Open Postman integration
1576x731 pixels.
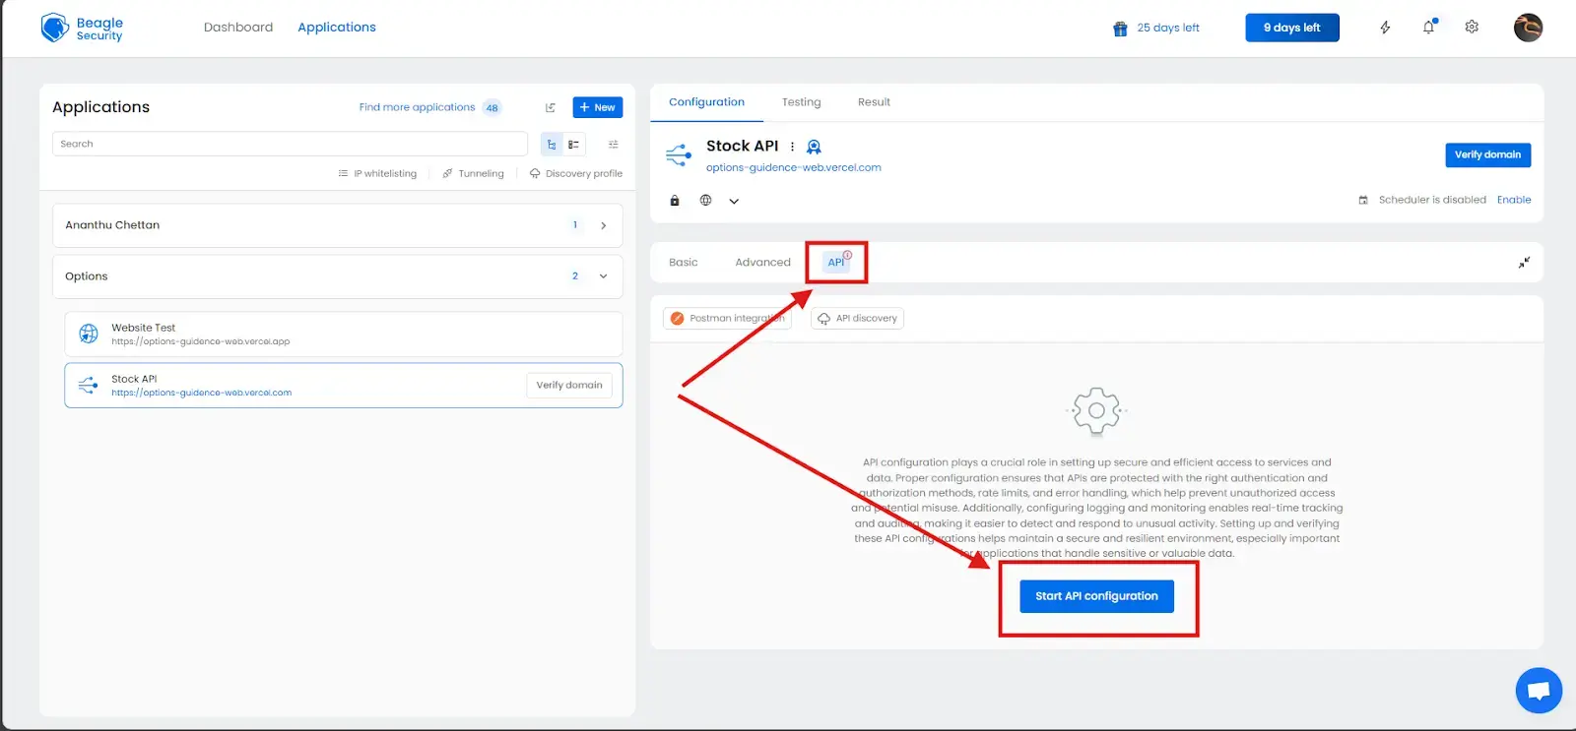pos(727,319)
